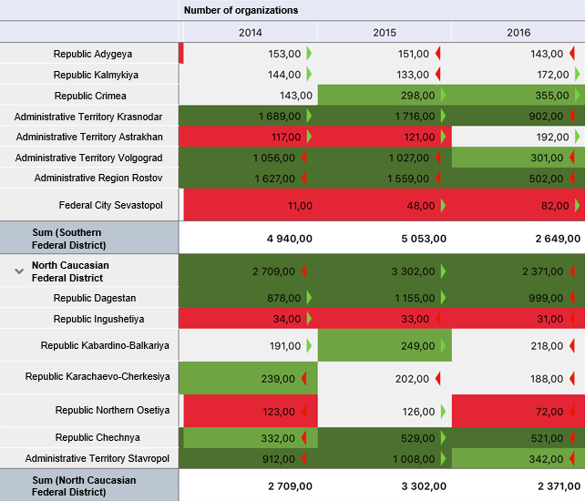
Task: Select Federal City Sevastopol row label
Action: (111, 205)
